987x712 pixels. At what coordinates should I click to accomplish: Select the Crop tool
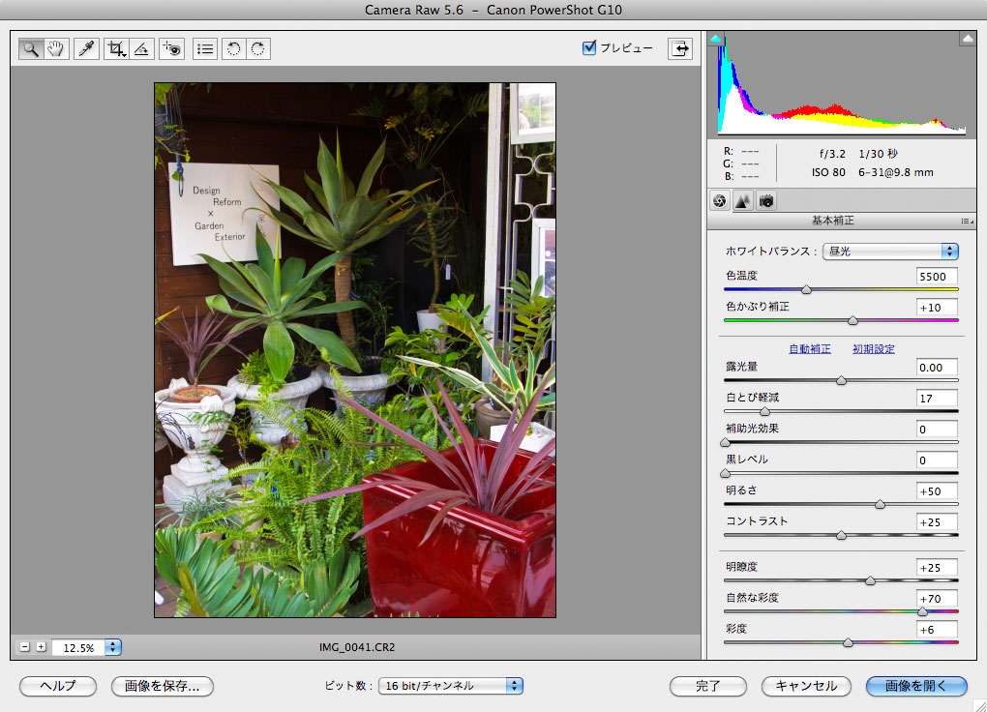(x=117, y=49)
